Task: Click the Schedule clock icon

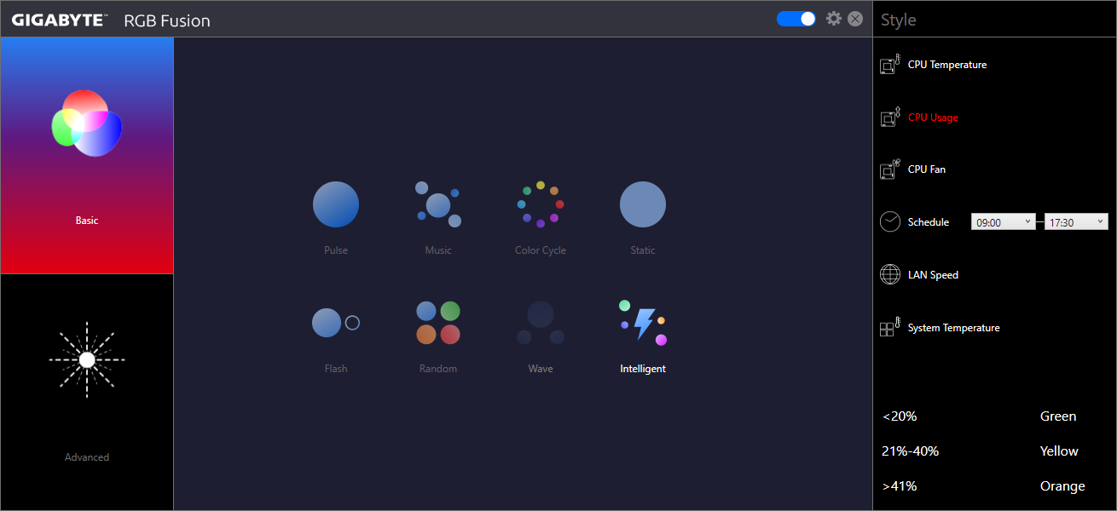Action: pos(890,222)
